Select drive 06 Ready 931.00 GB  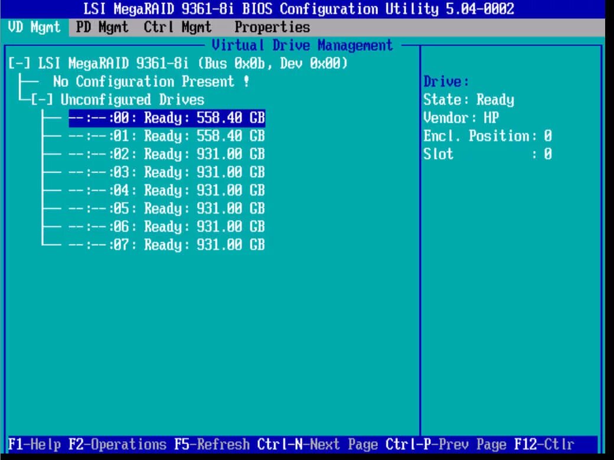coord(167,227)
